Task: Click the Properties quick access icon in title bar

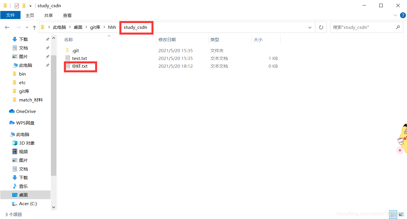Action: tap(17, 5)
